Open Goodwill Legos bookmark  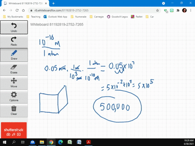(117, 17)
